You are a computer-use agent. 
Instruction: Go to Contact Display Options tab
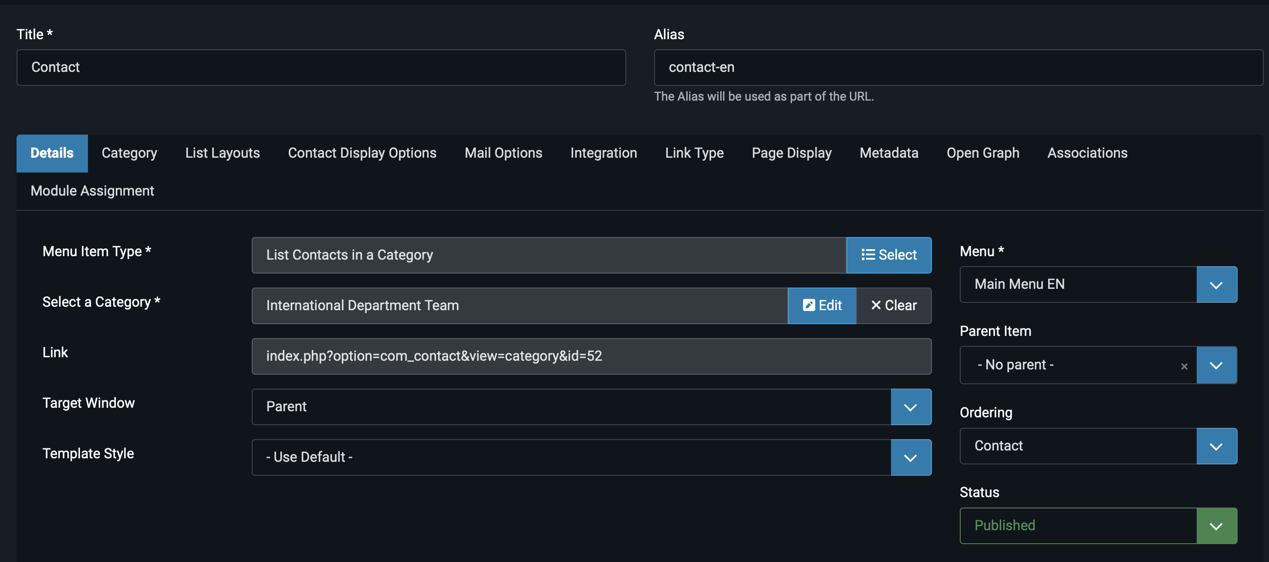[362, 153]
